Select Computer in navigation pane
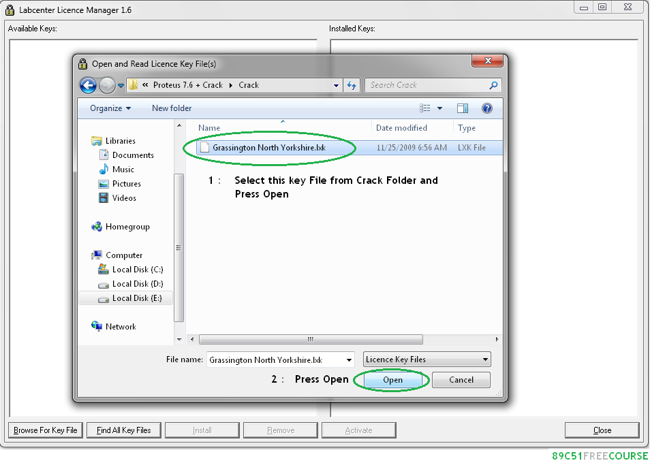The width and height of the screenshot is (650, 463). pyautogui.click(x=123, y=255)
